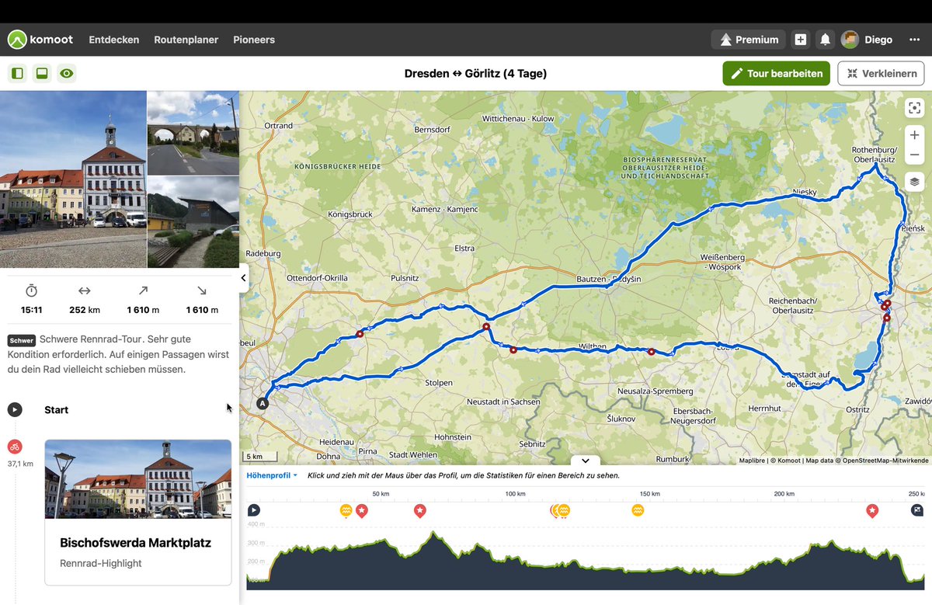Screen dimensions: 932x605
Task: Open the notifications bell
Action: 825,40
